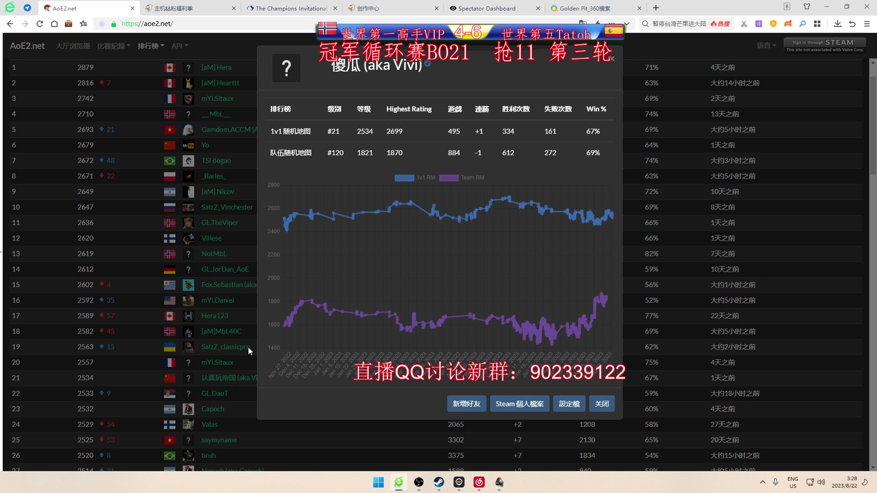Viewport: 877px width, 493px height.
Task: Click the page vertical scrollbar
Action: (x=873, y=125)
